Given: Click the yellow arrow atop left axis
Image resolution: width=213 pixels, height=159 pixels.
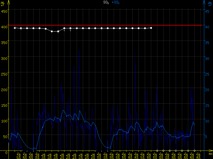Looking at the screenshot, I should click(9, 2).
